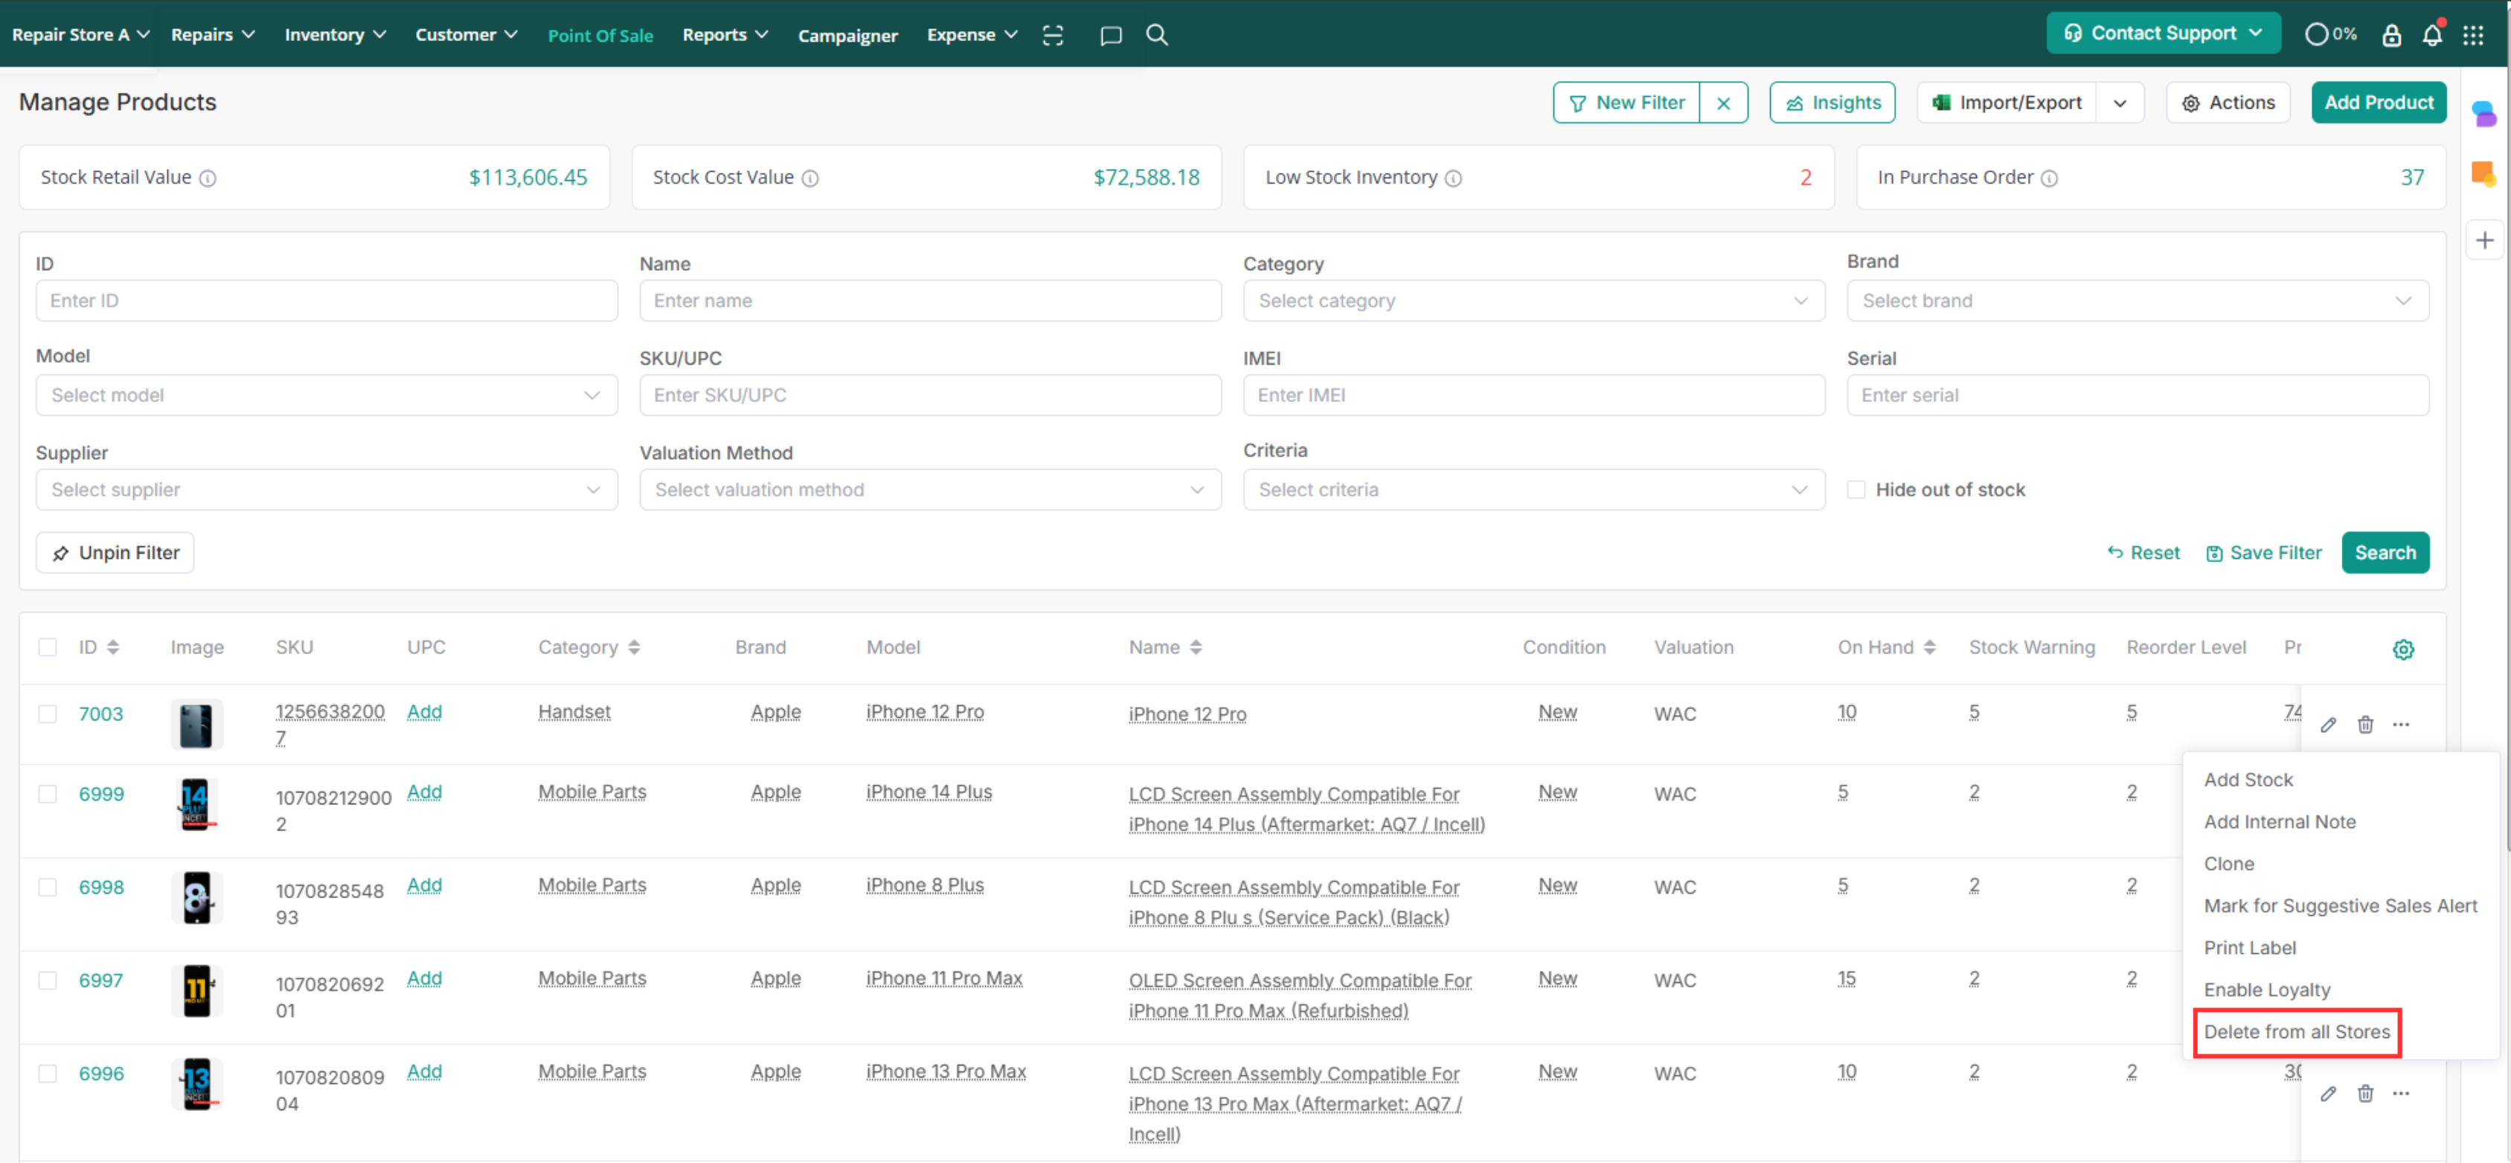
Task: Show Stock Retail Value info tooltip
Action: [208, 179]
